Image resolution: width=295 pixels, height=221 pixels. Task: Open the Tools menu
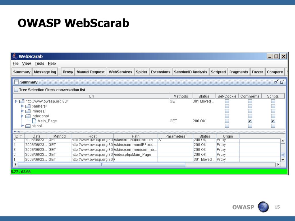[39, 64]
